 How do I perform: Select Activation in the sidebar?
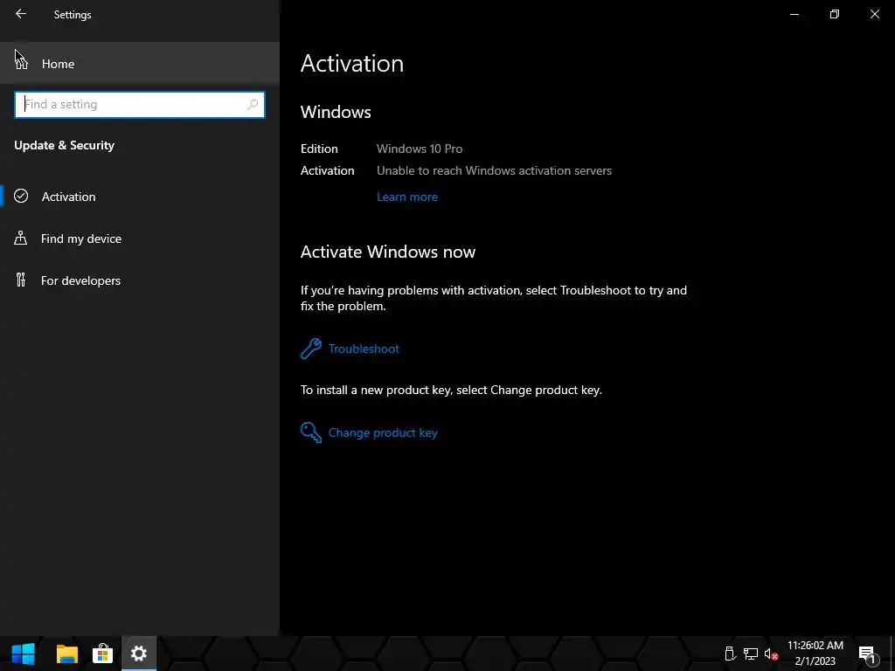pos(140,197)
